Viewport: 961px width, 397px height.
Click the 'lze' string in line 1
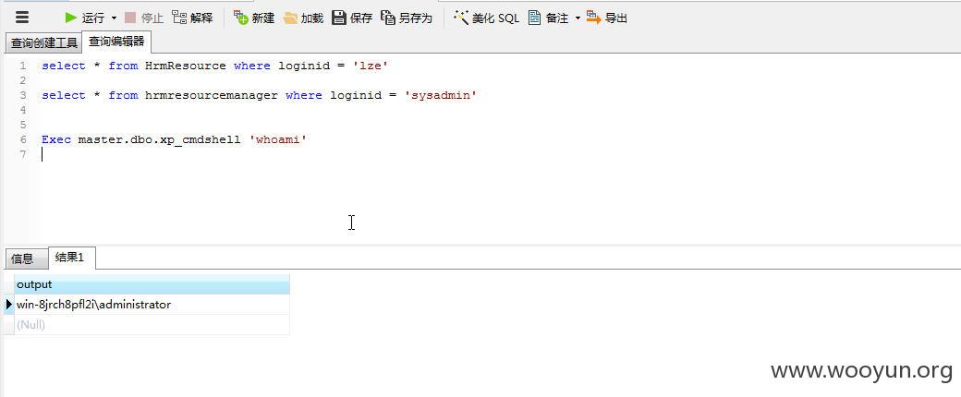[371, 66]
